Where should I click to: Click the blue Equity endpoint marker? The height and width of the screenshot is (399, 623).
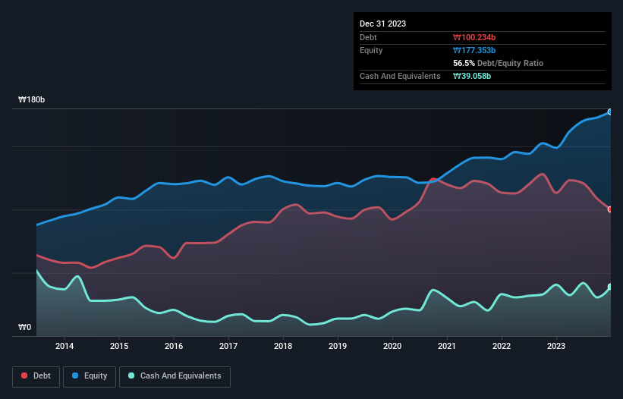(x=610, y=112)
